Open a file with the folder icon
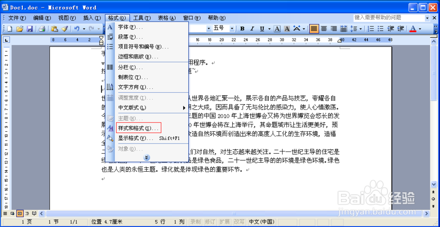This screenshot has width=440, height=227. pyautogui.click(x=19, y=29)
